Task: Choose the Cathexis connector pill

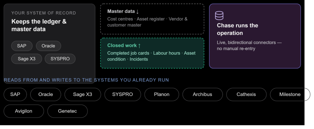Action: [246, 94]
